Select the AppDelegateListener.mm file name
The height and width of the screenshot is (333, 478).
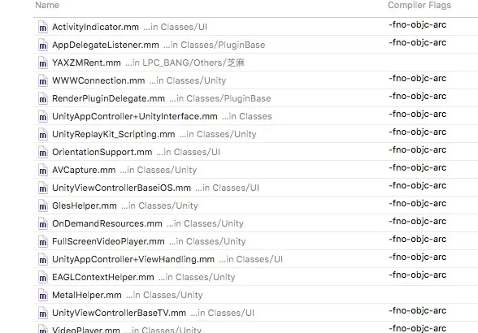click(x=106, y=45)
